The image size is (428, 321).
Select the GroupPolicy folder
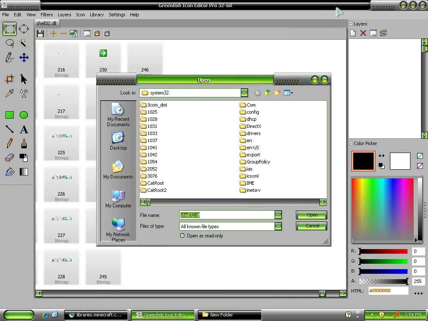[x=255, y=162]
